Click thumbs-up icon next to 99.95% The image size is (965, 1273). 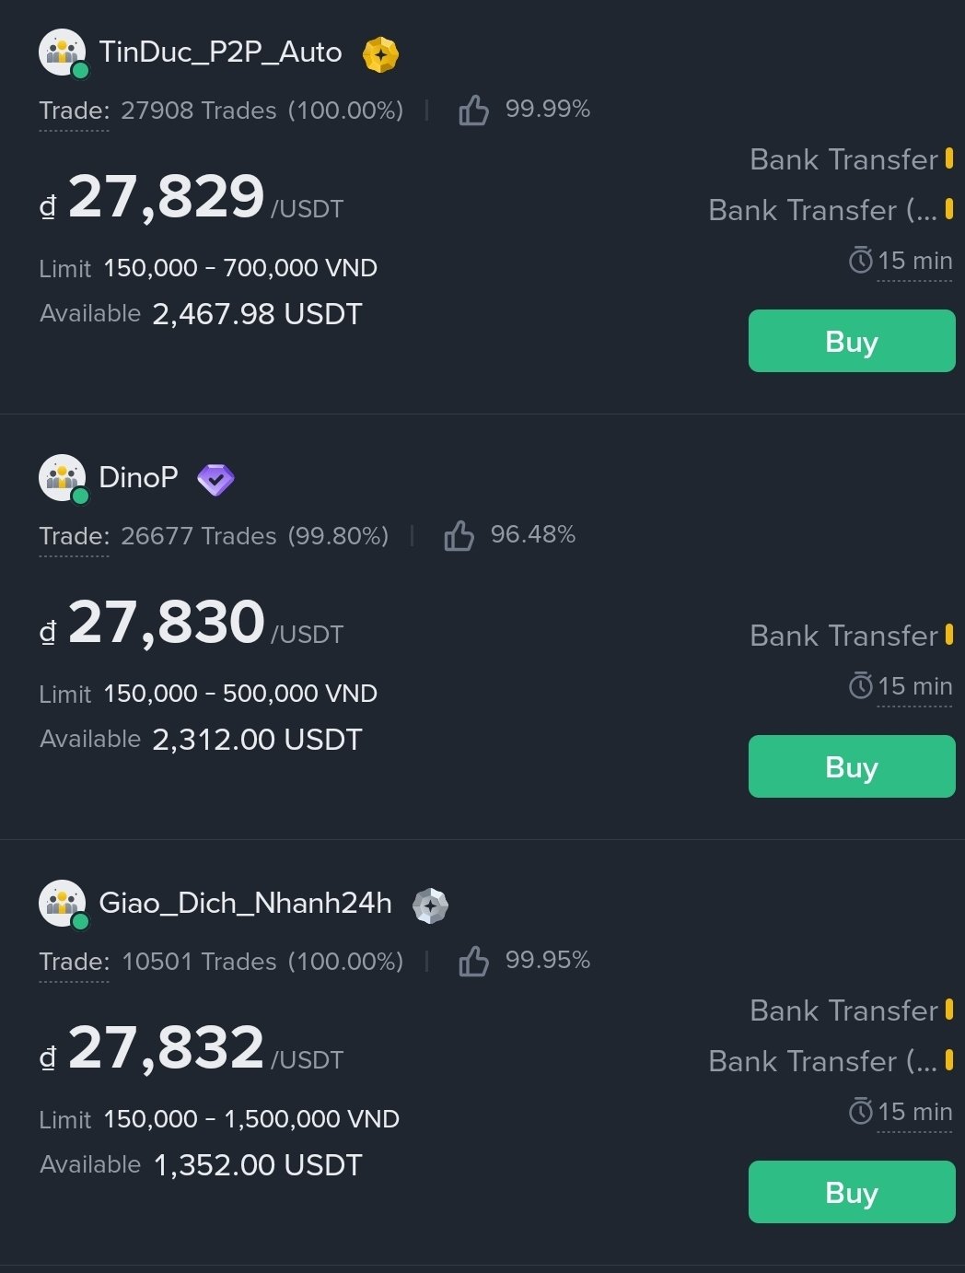[473, 962]
